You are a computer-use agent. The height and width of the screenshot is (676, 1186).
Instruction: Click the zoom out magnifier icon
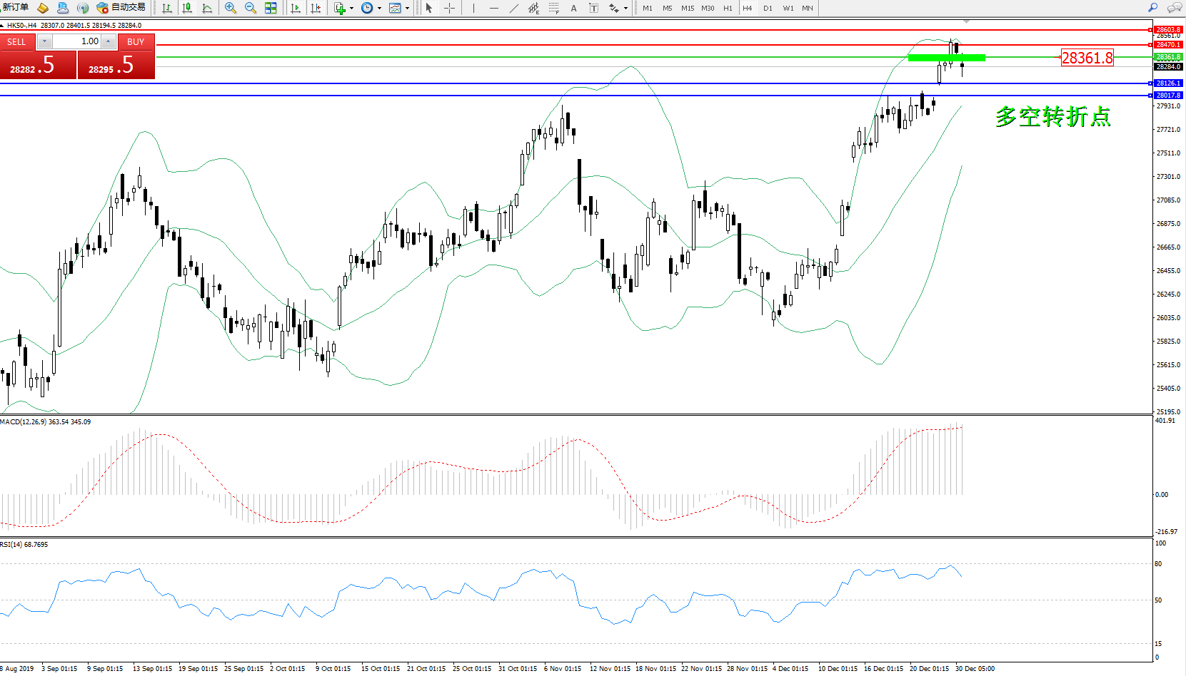pos(251,8)
